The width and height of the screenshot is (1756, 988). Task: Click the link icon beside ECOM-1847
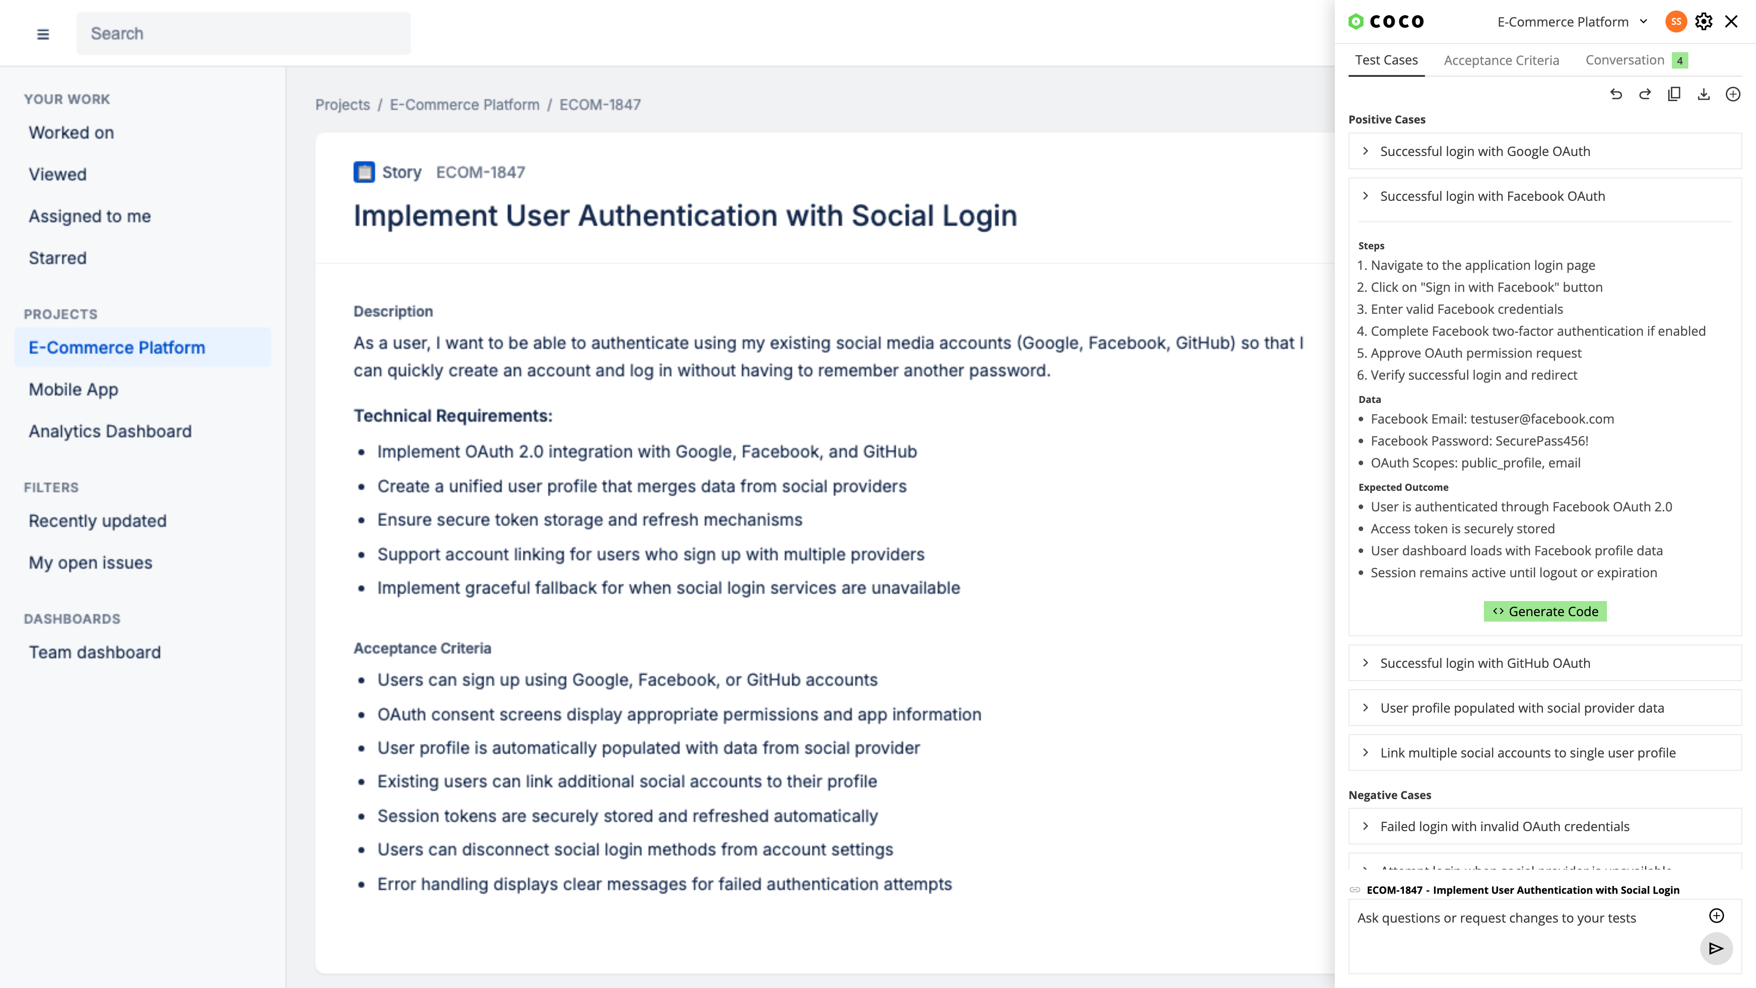pos(1355,890)
